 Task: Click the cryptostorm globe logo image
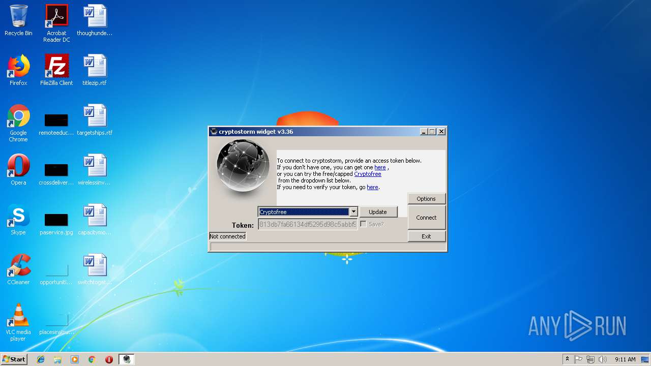(x=243, y=167)
